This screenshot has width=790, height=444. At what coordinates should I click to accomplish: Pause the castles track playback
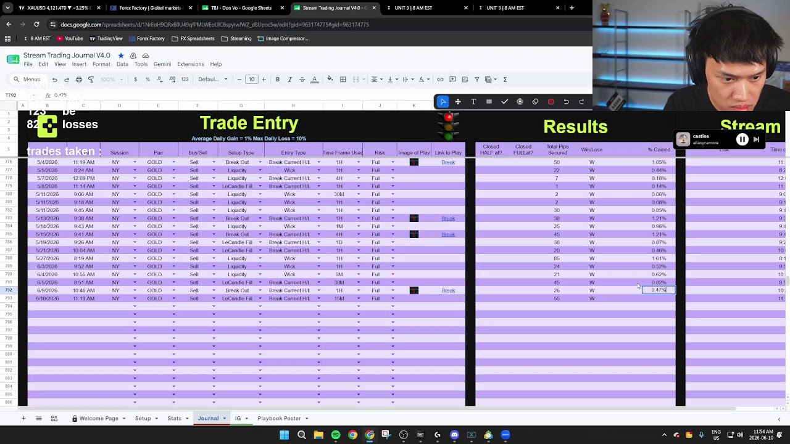(x=742, y=140)
